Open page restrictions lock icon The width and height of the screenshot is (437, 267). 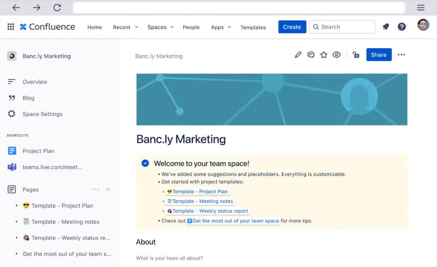[355, 55]
